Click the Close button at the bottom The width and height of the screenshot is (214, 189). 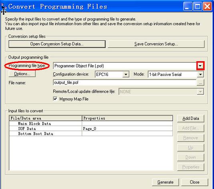tap(194, 182)
